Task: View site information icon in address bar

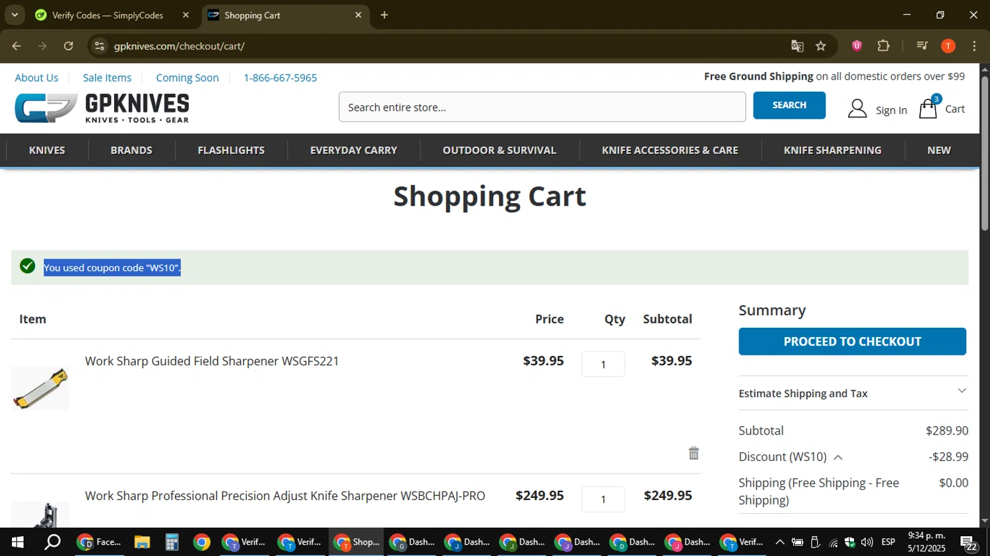Action: click(x=100, y=46)
